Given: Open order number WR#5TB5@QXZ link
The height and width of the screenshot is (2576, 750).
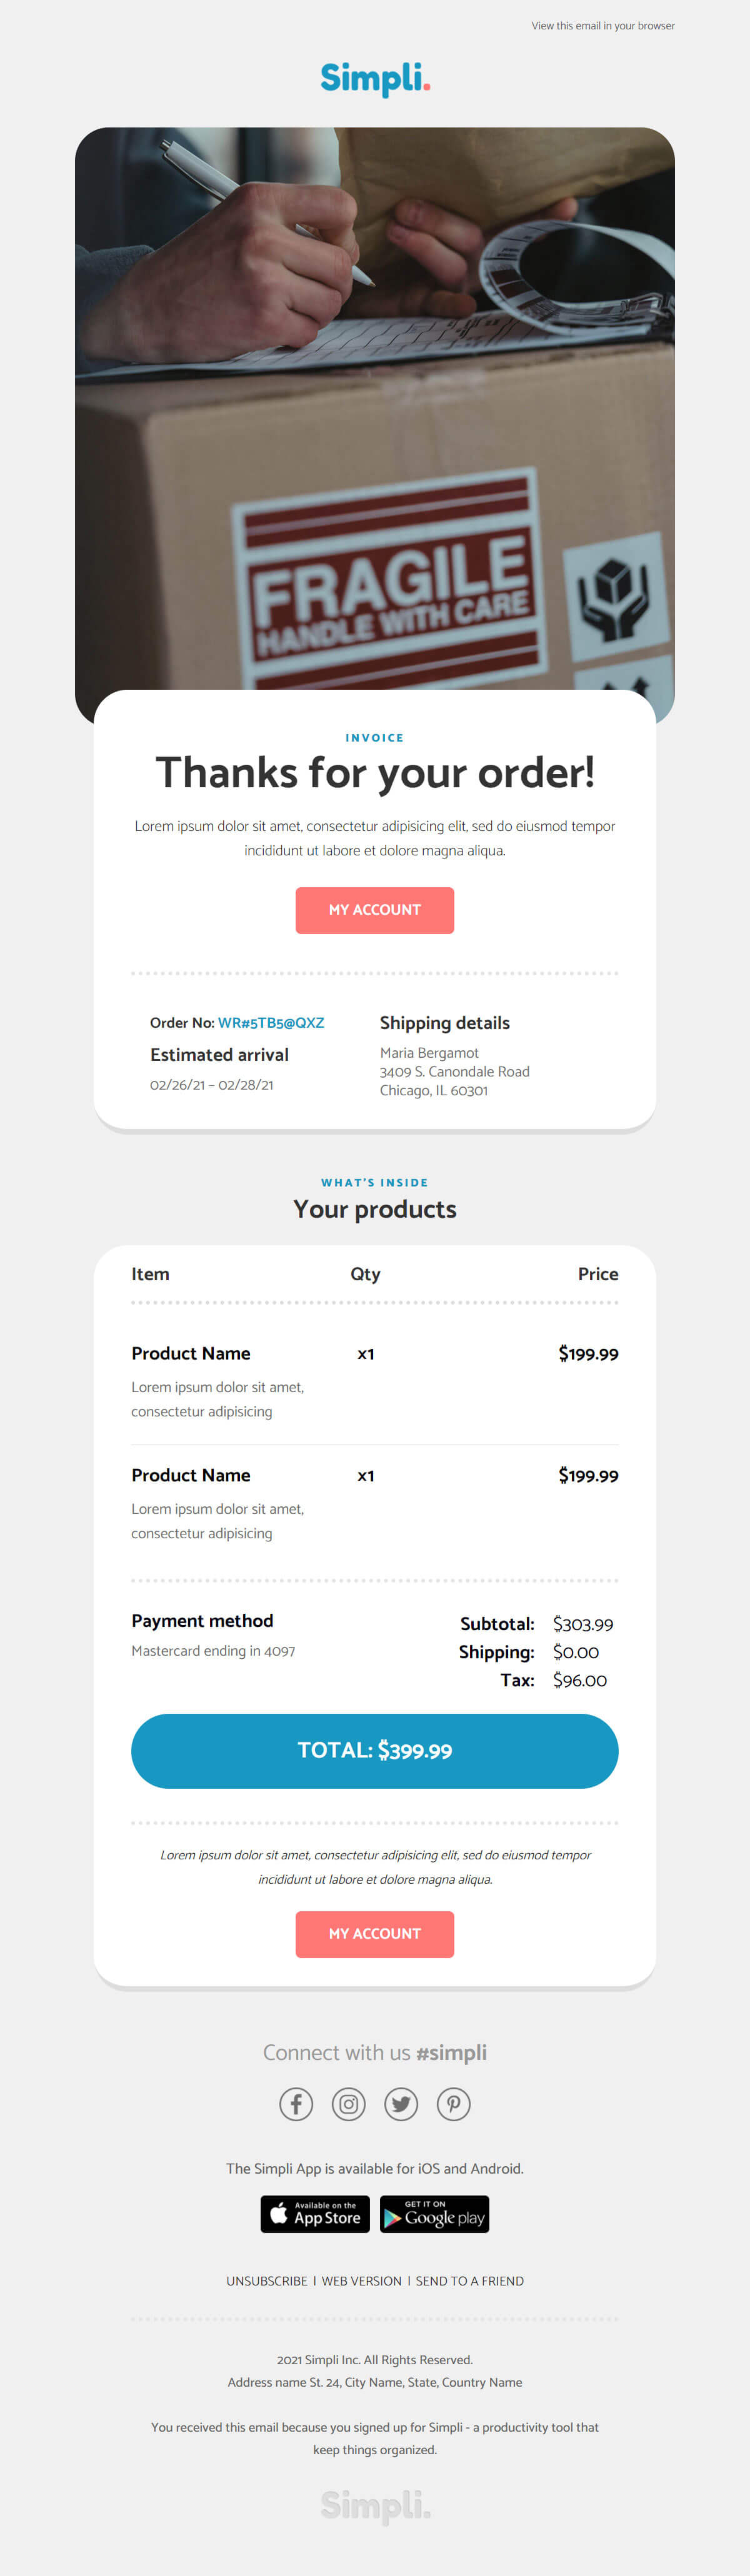Looking at the screenshot, I should [271, 1023].
